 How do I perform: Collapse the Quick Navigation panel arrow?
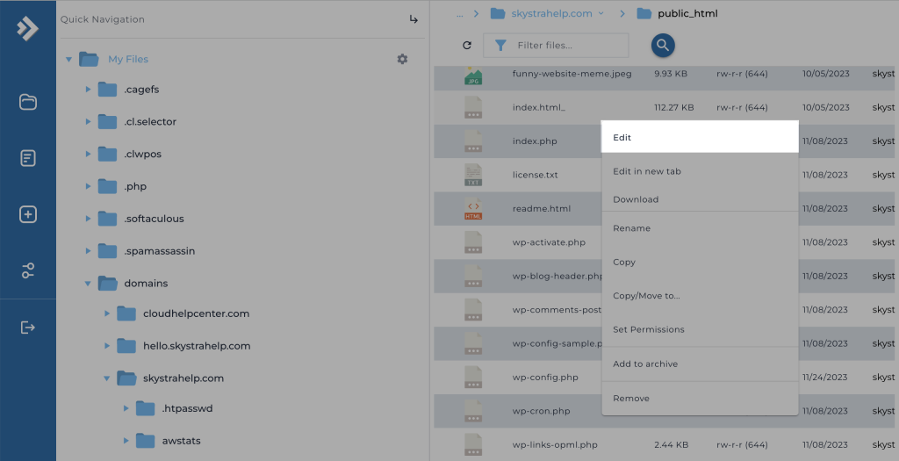click(x=414, y=19)
